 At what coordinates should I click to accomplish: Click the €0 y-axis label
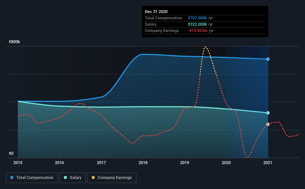coord(11,154)
